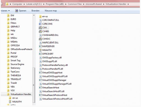Click the Branden toolbar button

pyautogui.click(x=35, y=11)
